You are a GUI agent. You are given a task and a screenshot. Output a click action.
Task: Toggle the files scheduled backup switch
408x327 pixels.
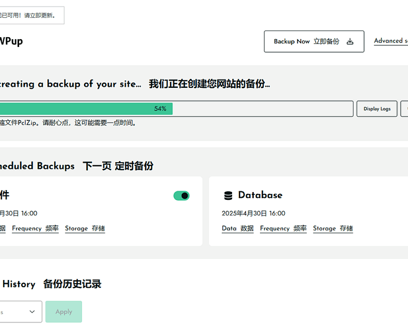(x=182, y=196)
